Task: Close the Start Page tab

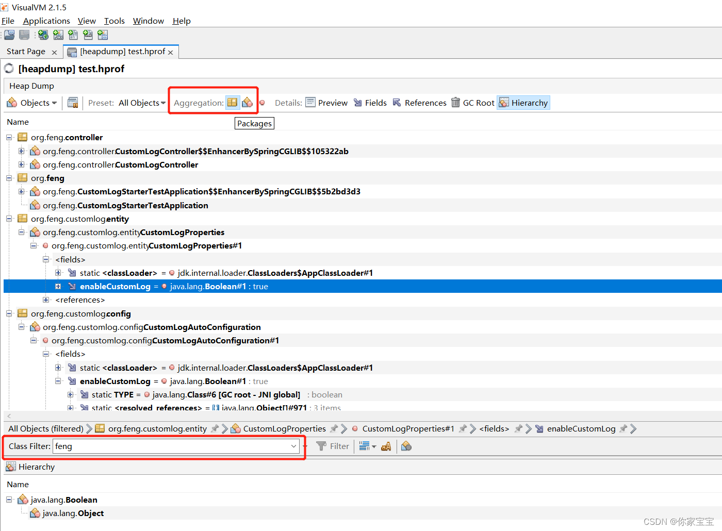Action: 54,52
